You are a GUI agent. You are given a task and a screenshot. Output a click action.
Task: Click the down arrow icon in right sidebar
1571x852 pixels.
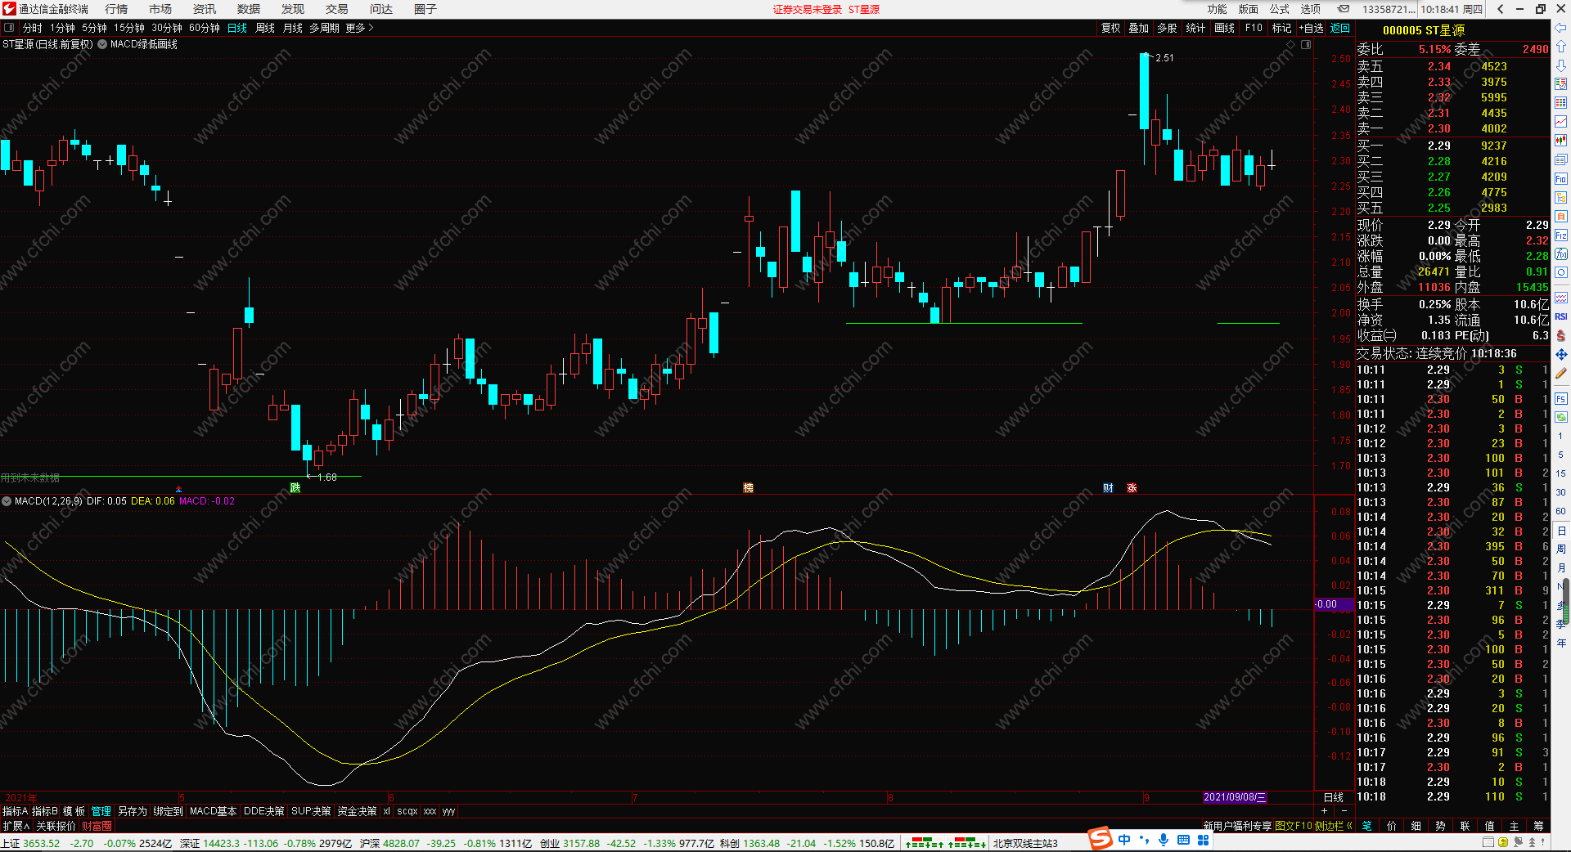coord(1560,65)
